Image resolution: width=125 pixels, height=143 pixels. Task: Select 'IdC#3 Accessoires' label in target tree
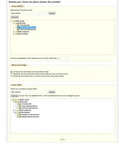(25, 110)
